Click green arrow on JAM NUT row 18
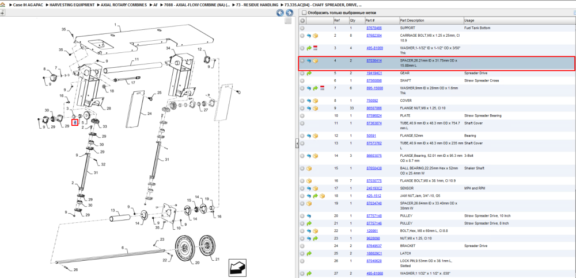The width and height of the screenshot is (576, 278). pyautogui.click(x=316, y=196)
